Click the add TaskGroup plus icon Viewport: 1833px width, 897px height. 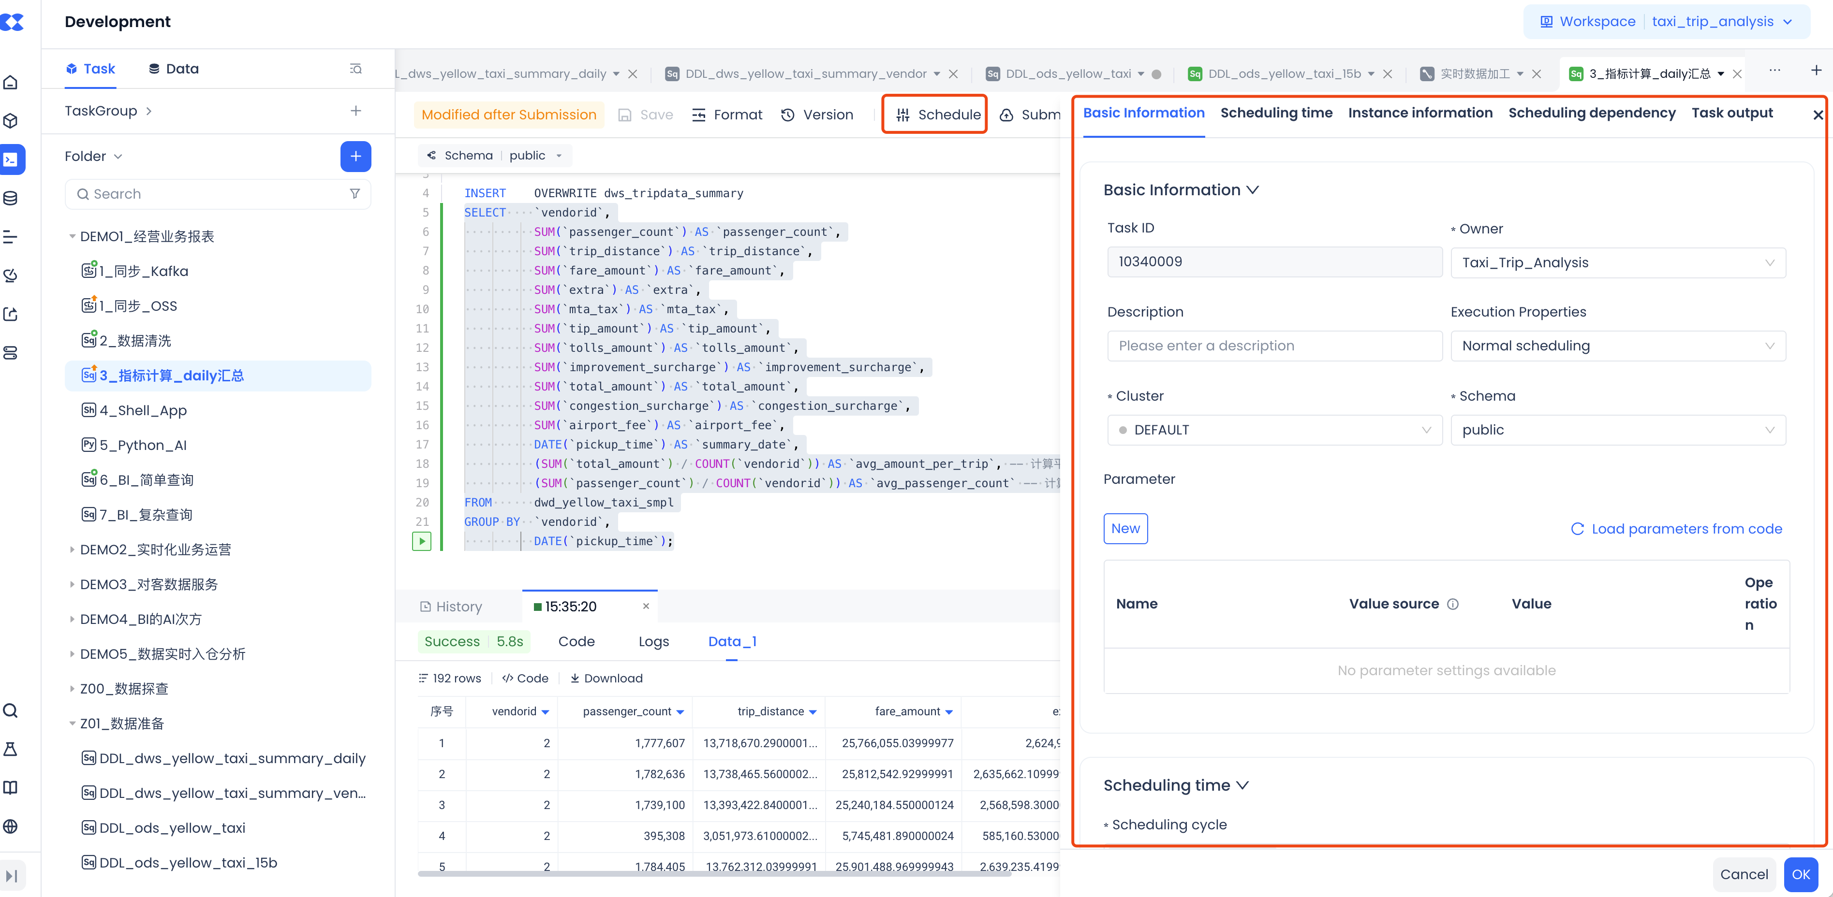pos(355,111)
